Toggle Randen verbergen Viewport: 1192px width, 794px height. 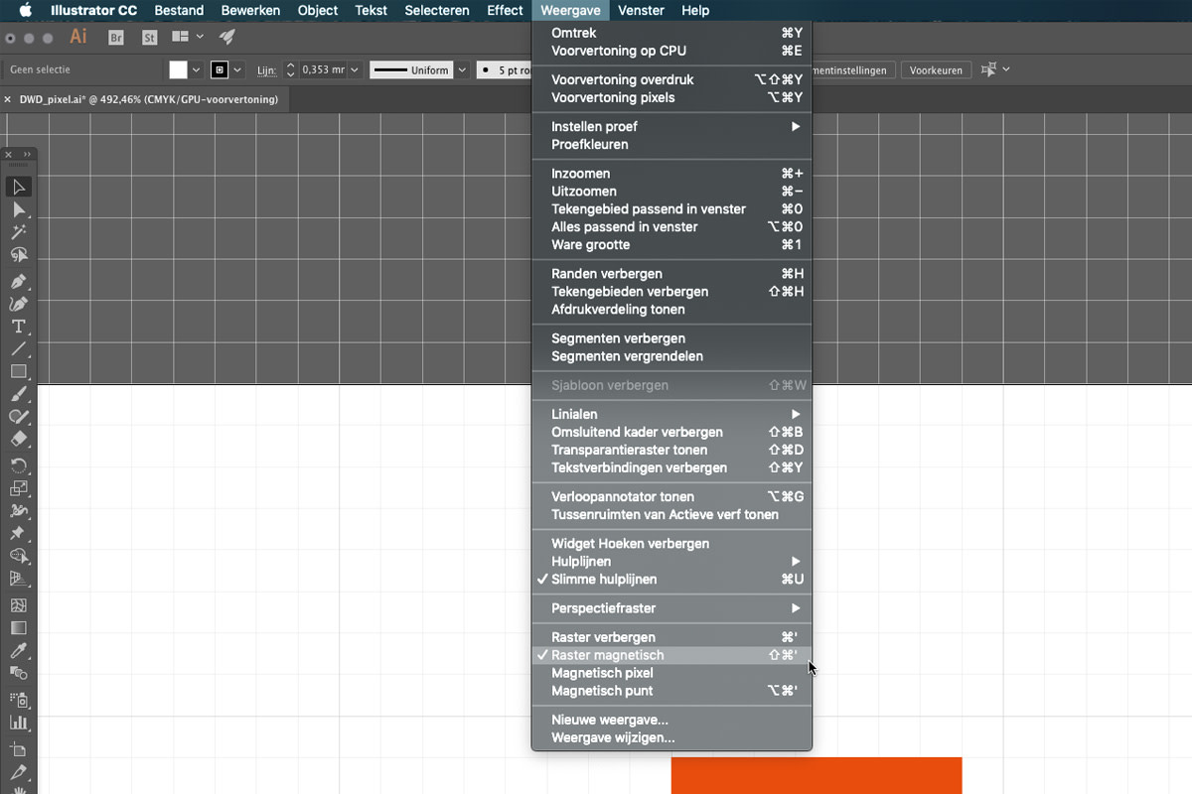(x=672, y=273)
